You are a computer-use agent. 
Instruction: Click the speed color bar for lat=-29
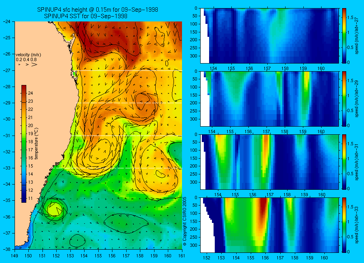pos(344,99)
